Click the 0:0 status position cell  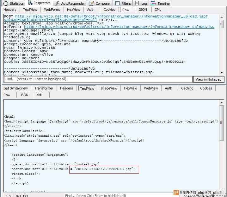pos(8,196)
